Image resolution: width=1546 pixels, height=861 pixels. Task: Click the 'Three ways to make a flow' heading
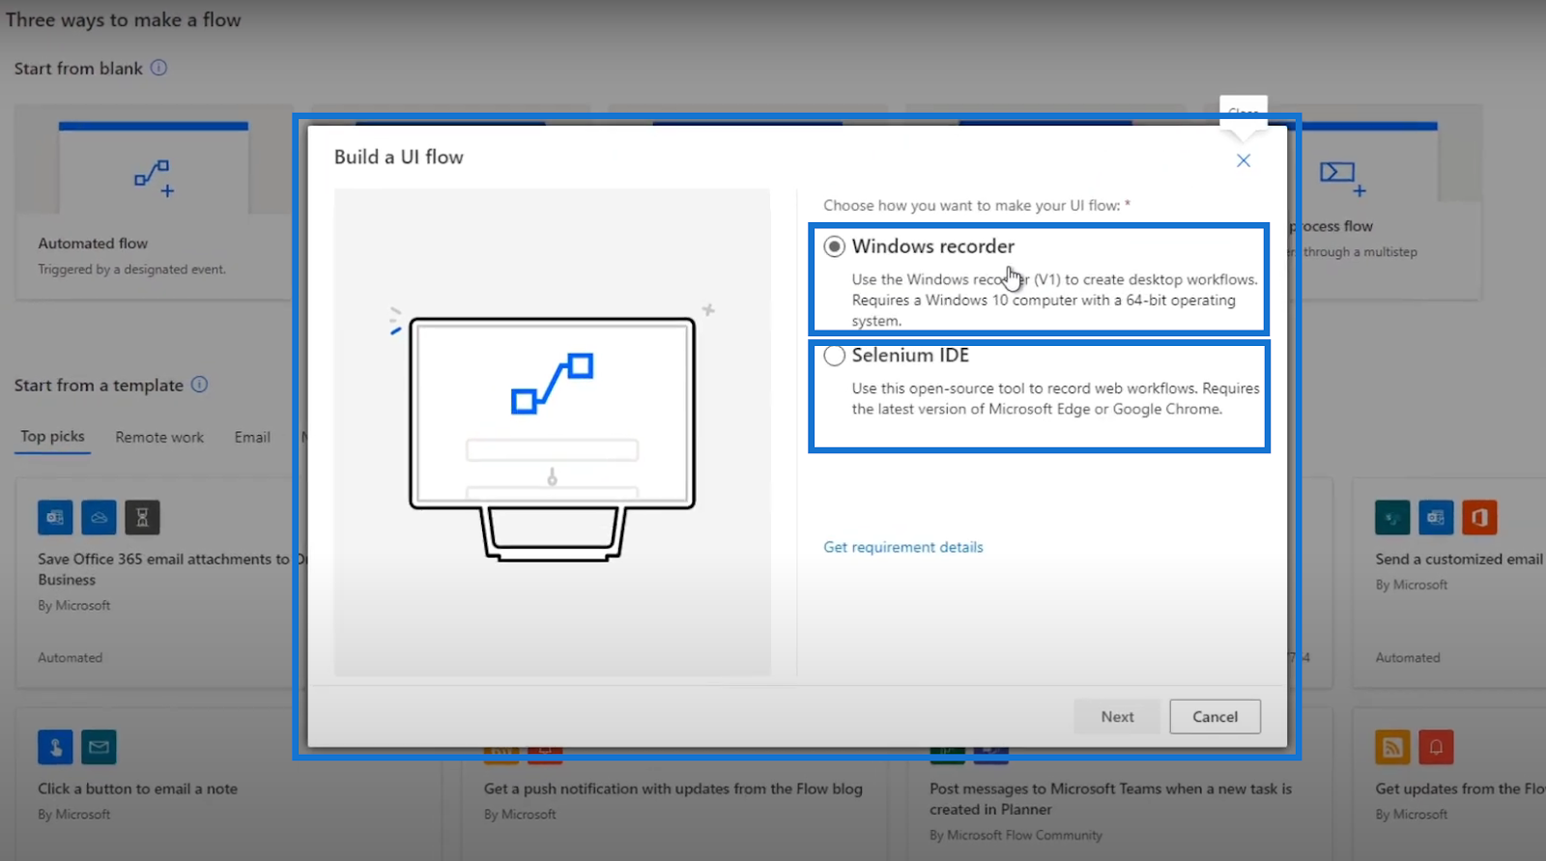point(123,19)
